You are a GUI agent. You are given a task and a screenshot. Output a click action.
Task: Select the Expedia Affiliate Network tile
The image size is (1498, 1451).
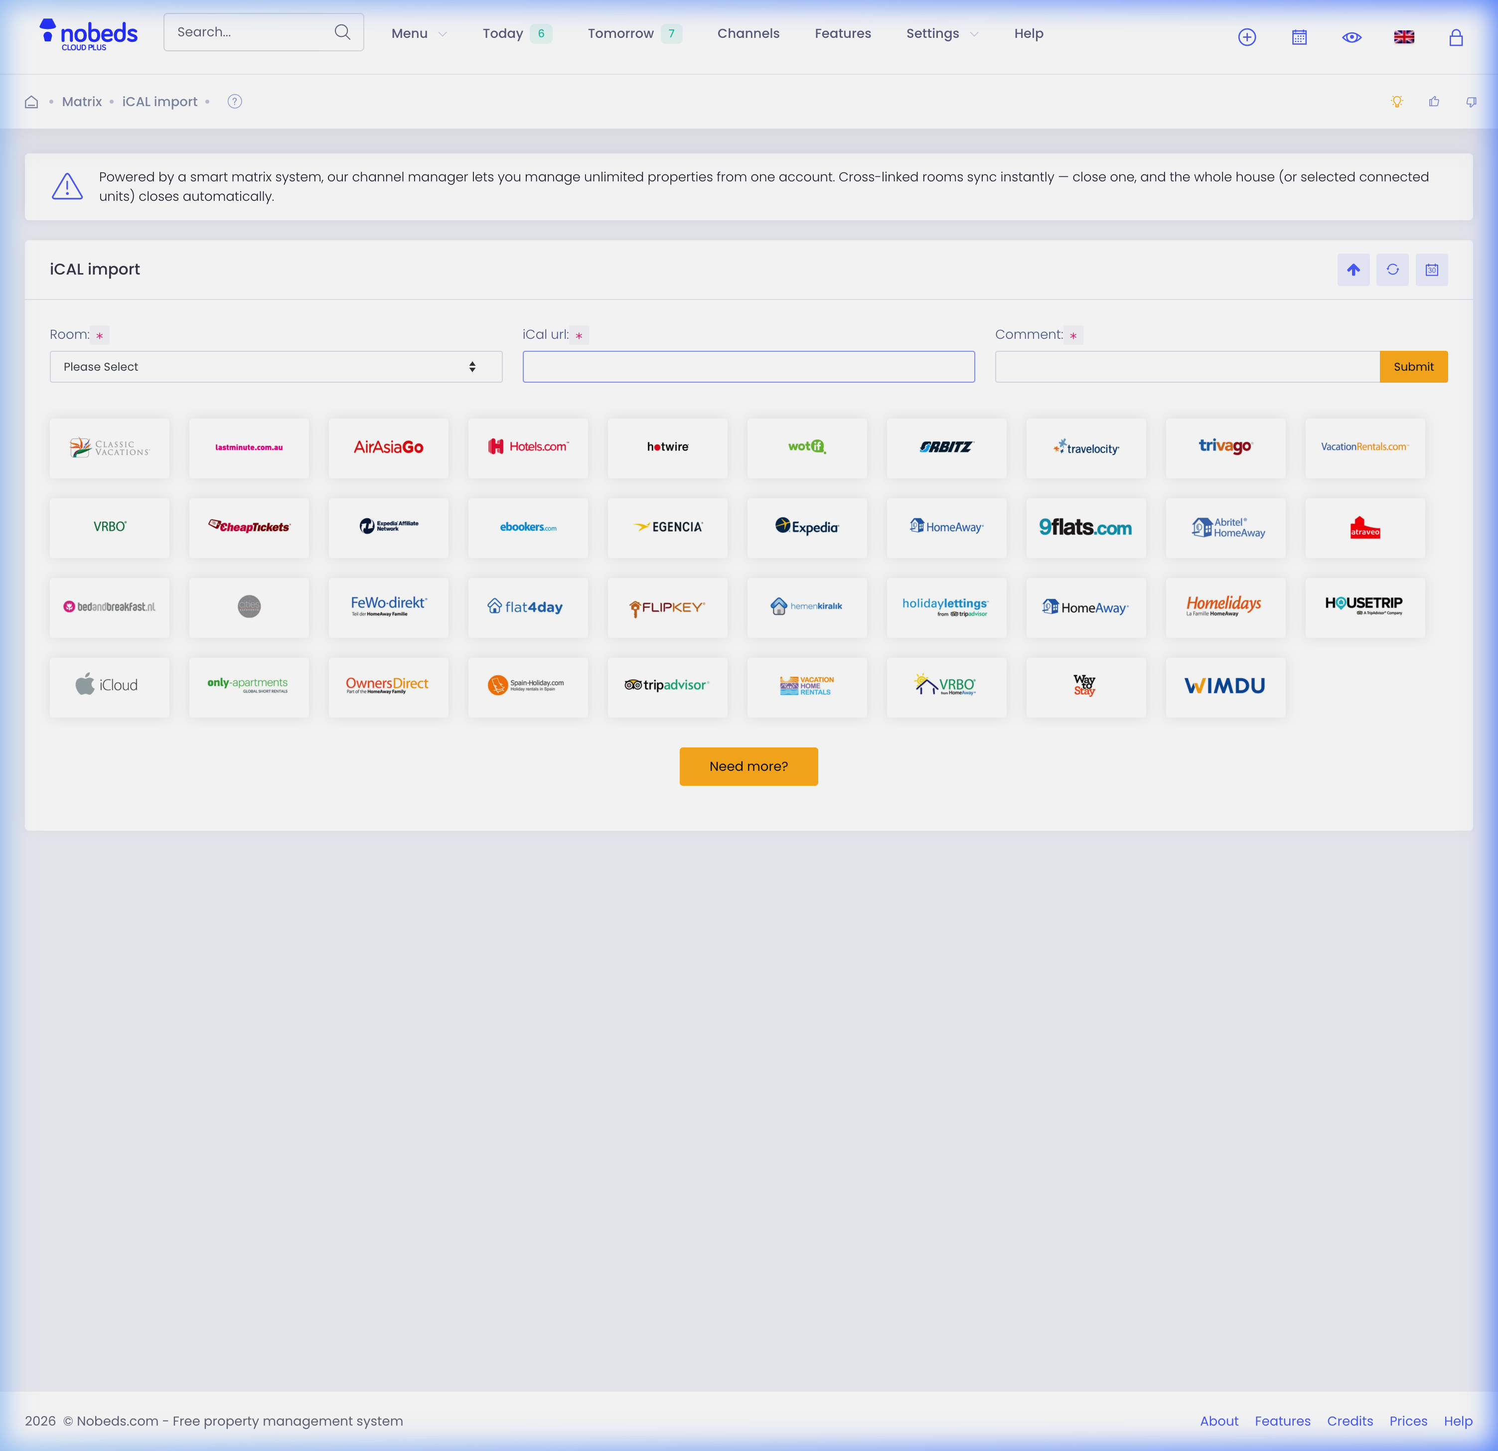[388, 528]
